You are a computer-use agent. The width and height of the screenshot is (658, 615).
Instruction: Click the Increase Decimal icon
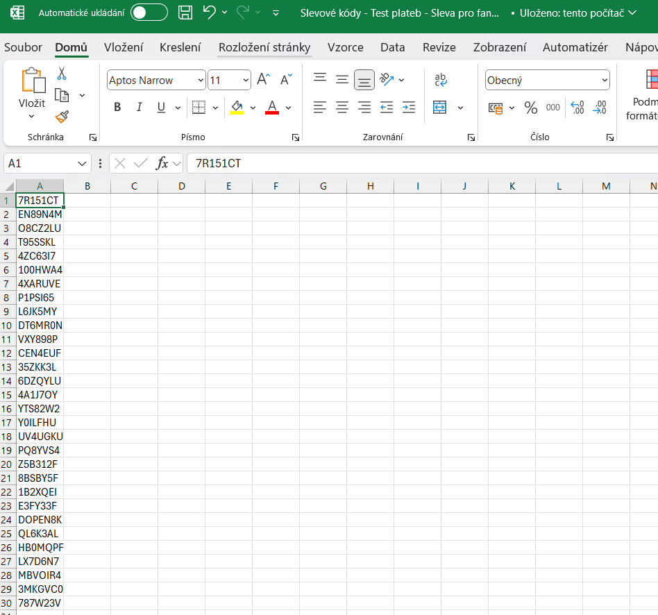point(577,108)
